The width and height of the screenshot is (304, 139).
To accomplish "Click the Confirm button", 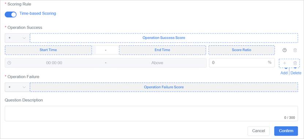I will coord(286,131).
